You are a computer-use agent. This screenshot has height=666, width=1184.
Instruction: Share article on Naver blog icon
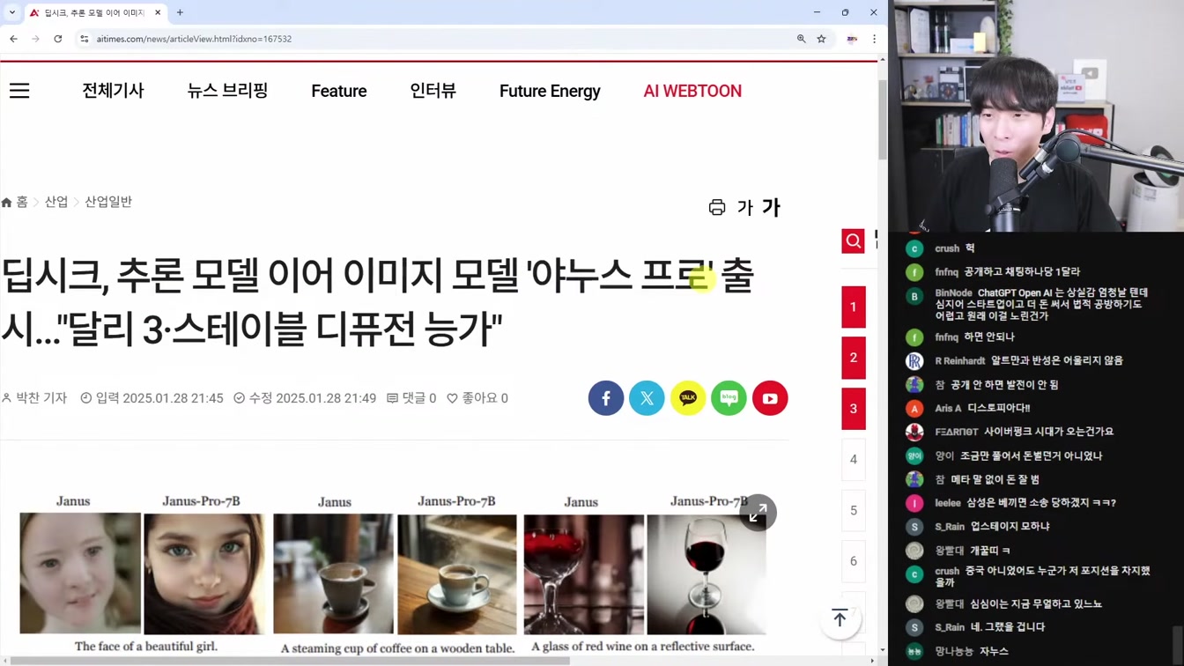click(x=729, y=398)
